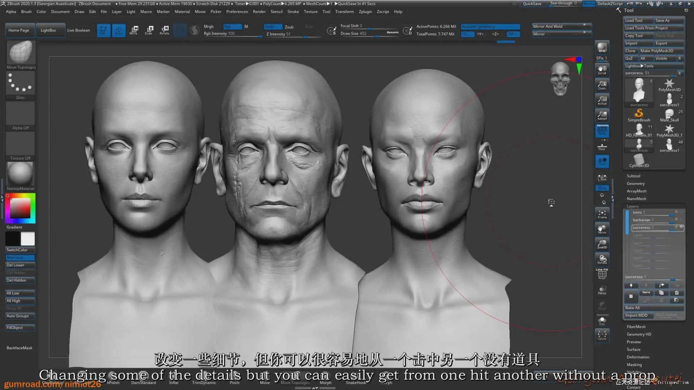Expand the Geometry section

coord(635,183)
